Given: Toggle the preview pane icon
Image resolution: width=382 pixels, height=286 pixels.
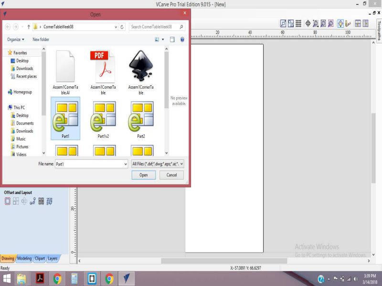Looking at the screenshot, I should tap(172, 40).
